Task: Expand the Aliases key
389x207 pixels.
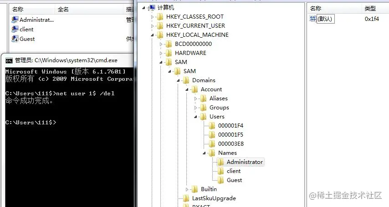Action: (196, 99)
